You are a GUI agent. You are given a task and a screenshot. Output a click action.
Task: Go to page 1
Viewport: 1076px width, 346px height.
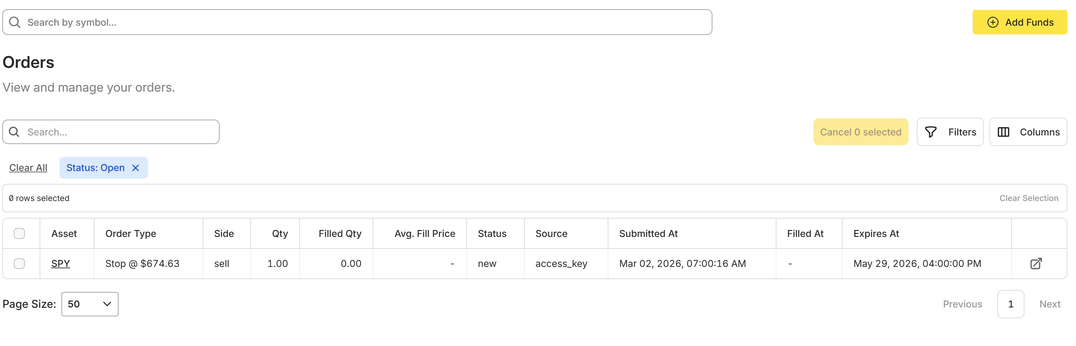pos(1010,304)
